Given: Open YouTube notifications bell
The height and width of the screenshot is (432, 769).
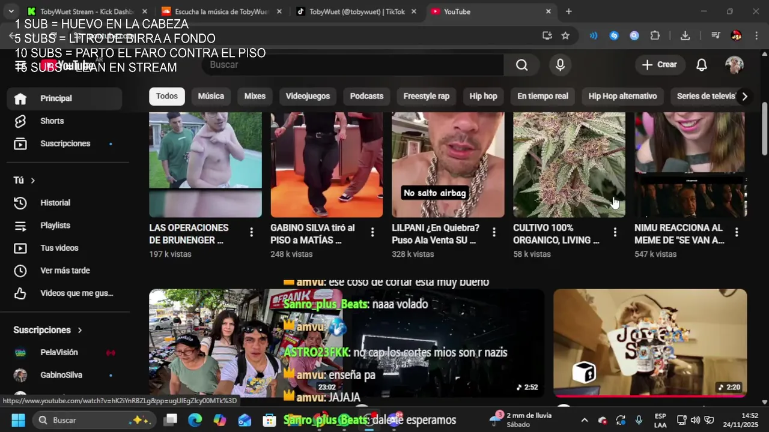Looking at the screenshot, I should click(701, 65).
